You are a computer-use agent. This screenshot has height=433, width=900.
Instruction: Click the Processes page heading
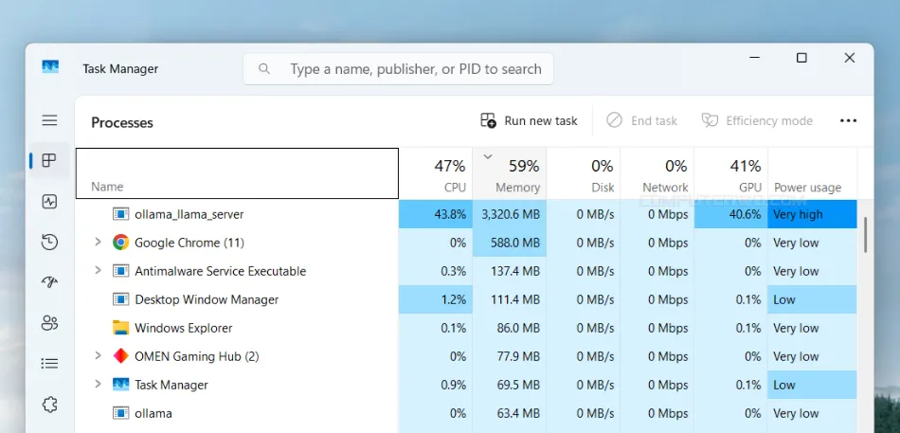pyautogui.click(x=122, y=122)
